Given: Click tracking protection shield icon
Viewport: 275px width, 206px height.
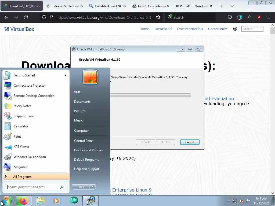Looking at the screenshot, I should (44, 17).
